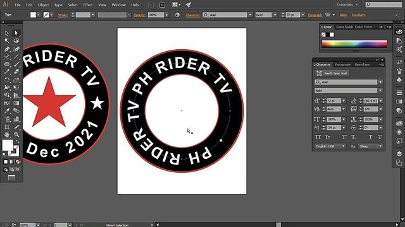Click the Recolor Artwork wheel icon
Viewport: 405px width, 227px height.
[x=177, y=15]
